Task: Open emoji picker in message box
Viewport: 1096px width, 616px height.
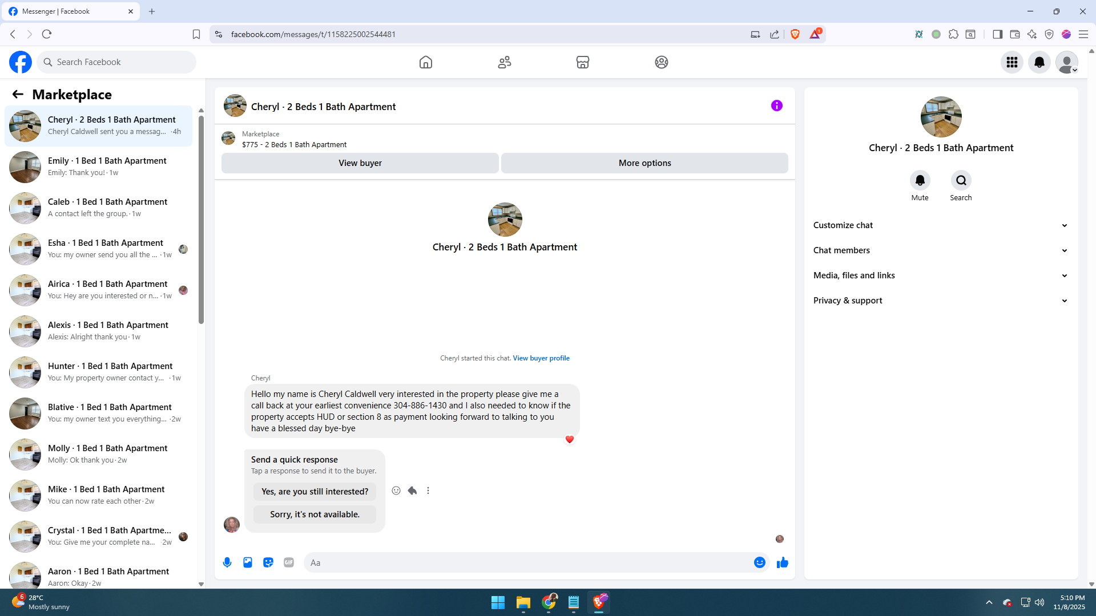Action: (x=759, y=562)
